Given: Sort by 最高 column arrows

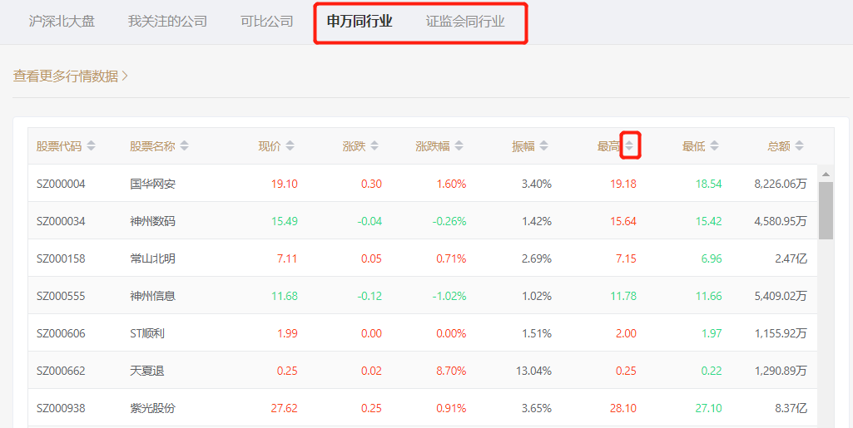Looking at the screenshot, I should pos(629,145).
